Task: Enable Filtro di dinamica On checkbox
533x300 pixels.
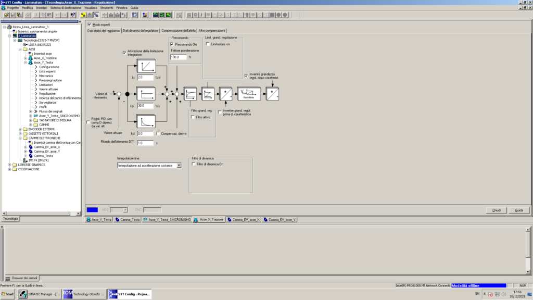Action: (194, 164)
